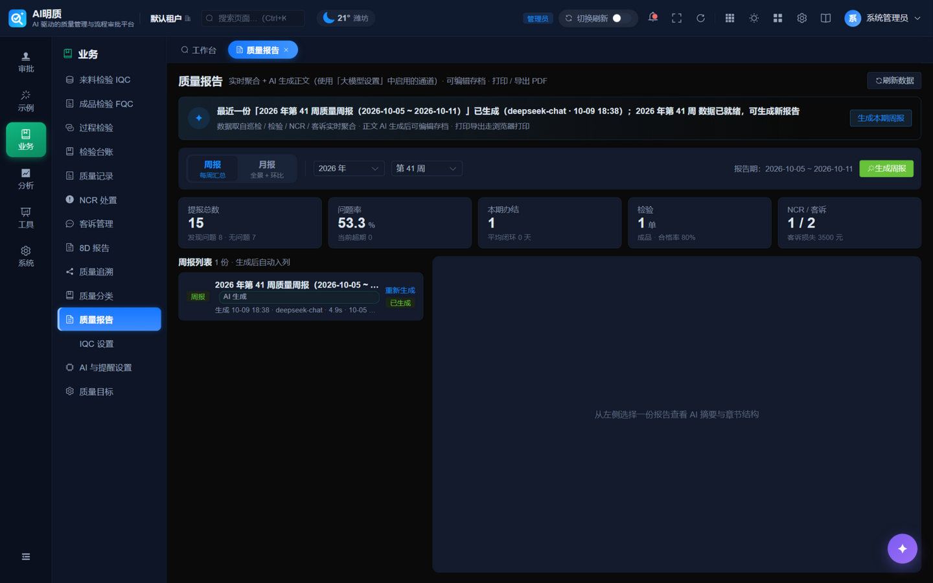Click the 重新生成 link
Viewport: 933px width, 583px height.
click(400, 290)
